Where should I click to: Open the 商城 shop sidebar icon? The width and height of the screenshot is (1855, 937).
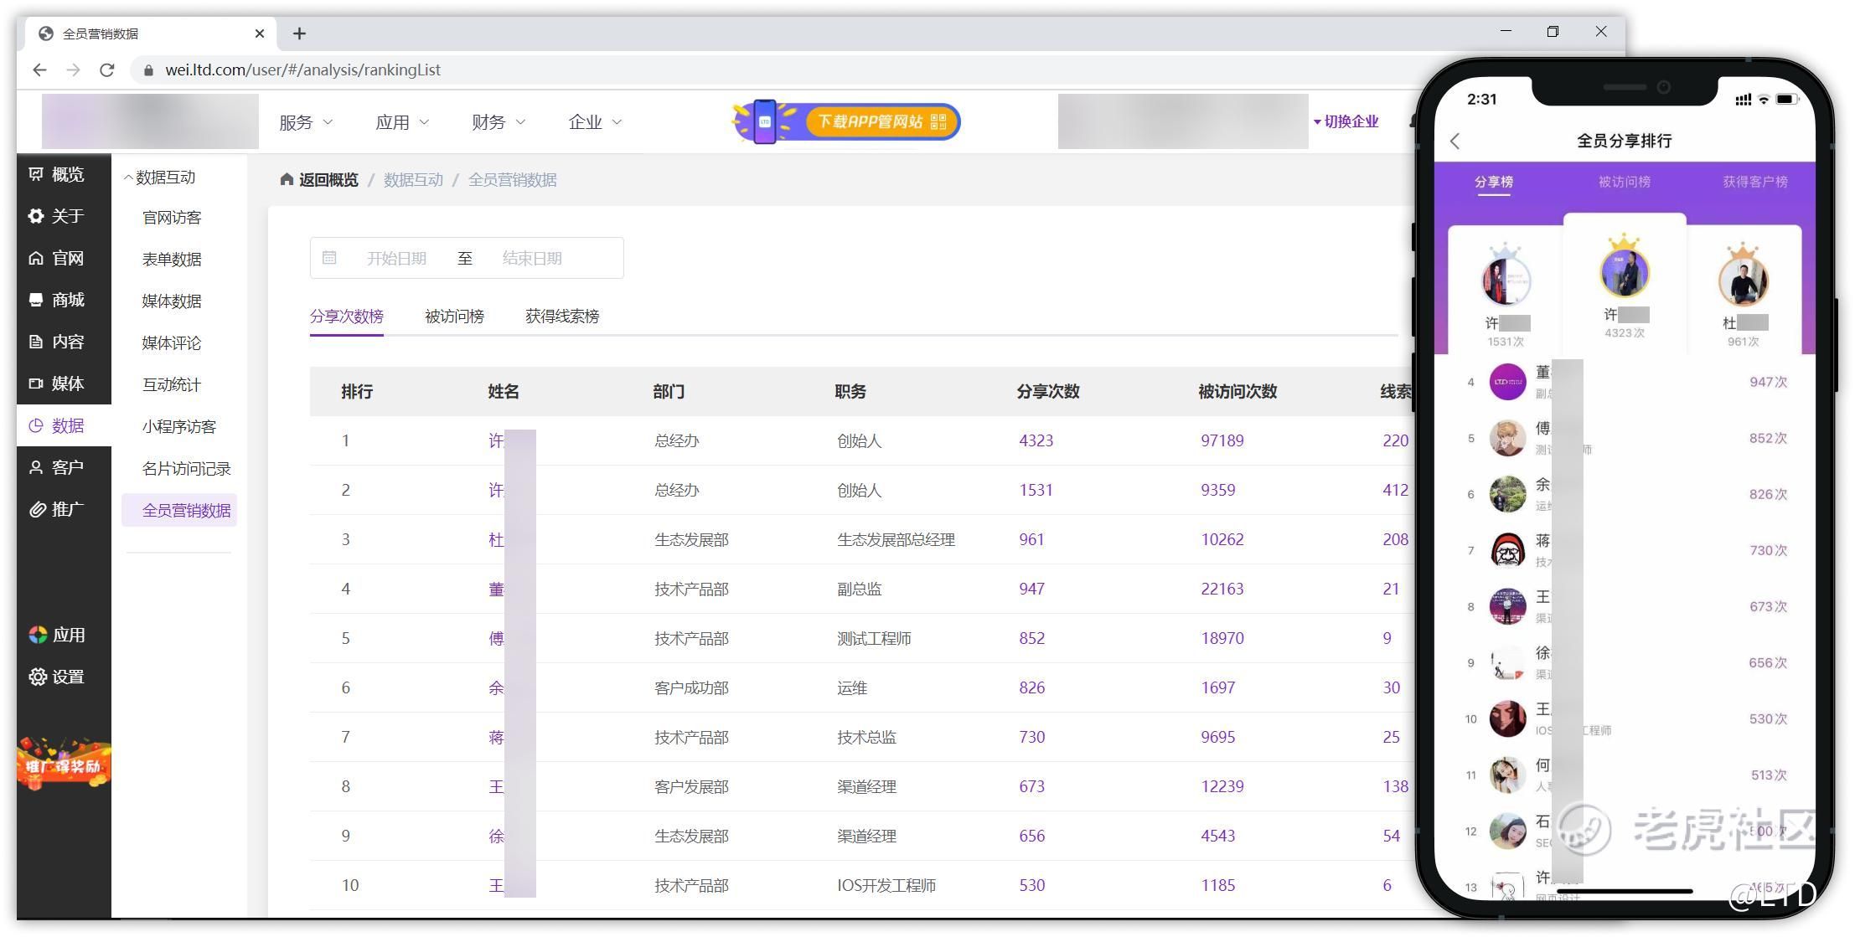point(36,300)
